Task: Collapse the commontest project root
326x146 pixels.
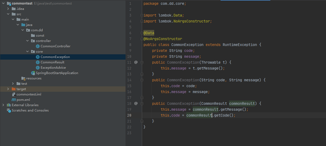Action: pyautogui.click(x=3, y=3)
